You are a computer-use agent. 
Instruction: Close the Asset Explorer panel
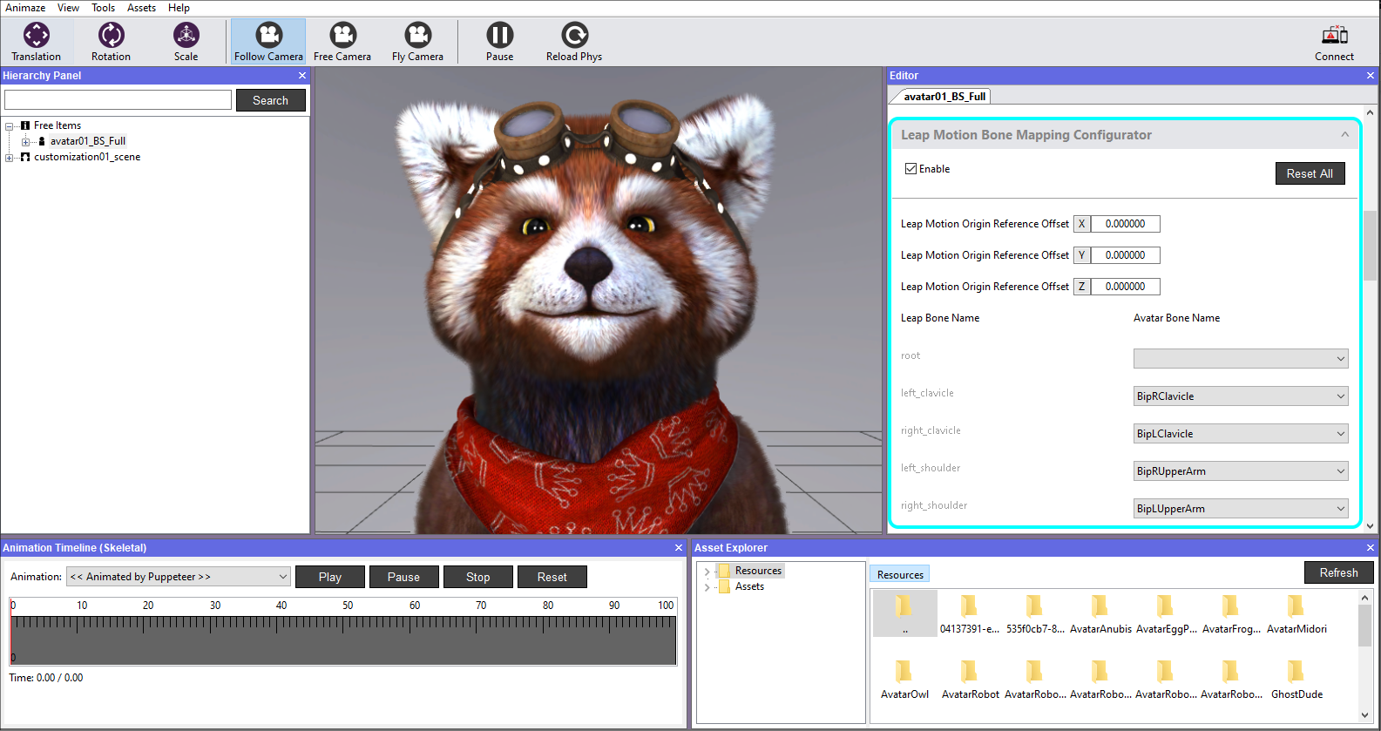[x=1371, y=548]
